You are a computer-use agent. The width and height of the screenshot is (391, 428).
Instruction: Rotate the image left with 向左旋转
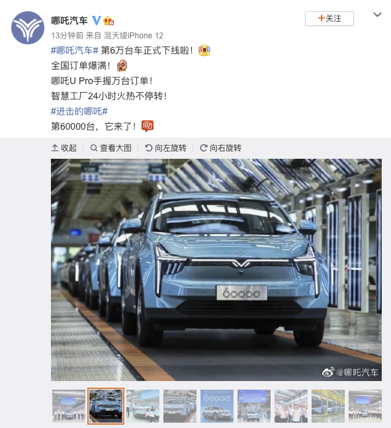[166, 148]
